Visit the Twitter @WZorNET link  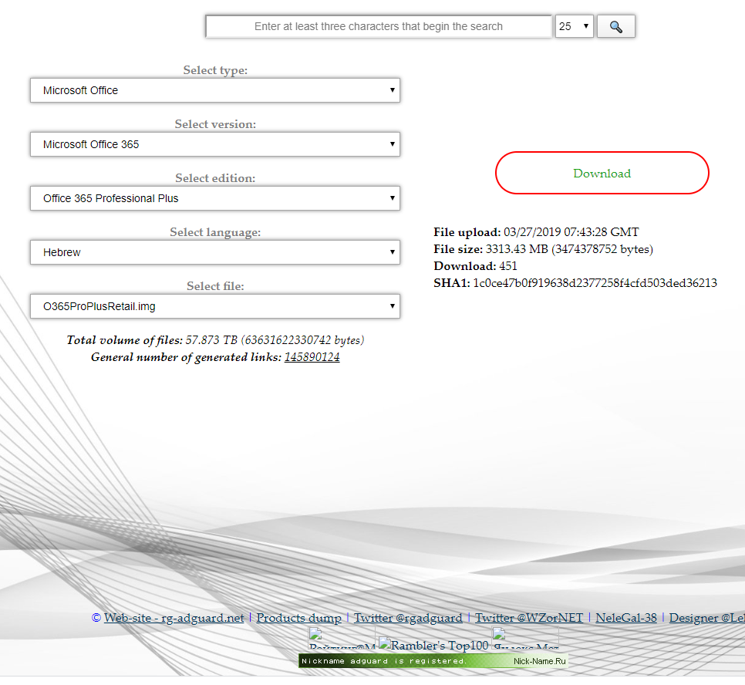pos(529,617)
